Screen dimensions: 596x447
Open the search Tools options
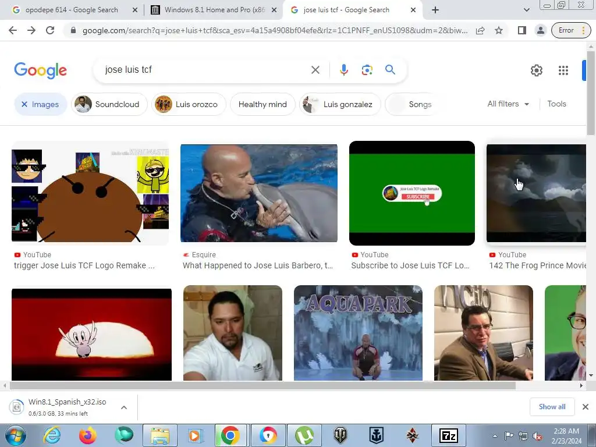(x=556, y=104)
